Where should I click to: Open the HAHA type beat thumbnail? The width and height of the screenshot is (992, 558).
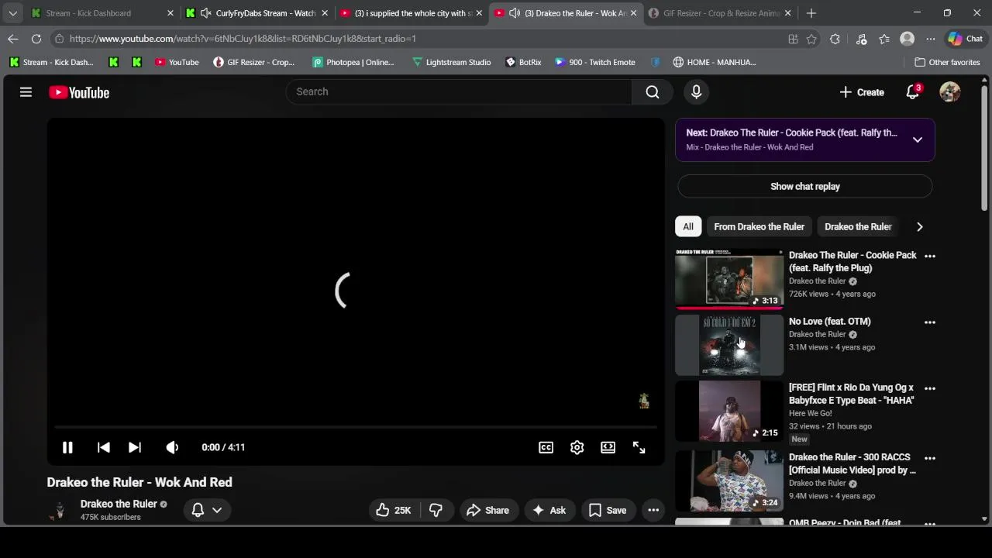(x=729, y=412)
